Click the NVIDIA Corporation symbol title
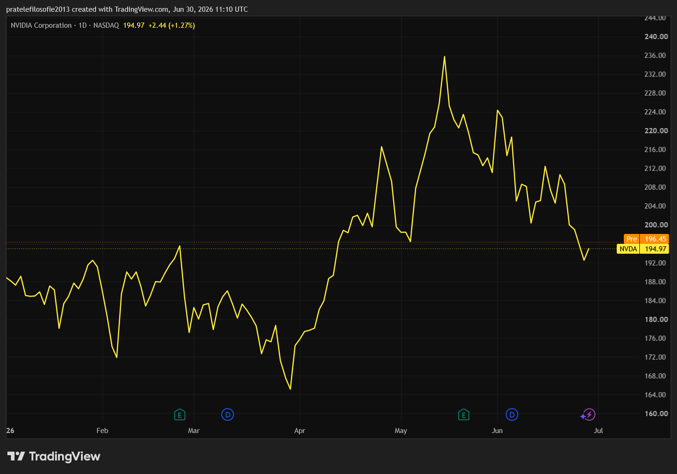This screenshot has height=474, width=677. point(41,25)
